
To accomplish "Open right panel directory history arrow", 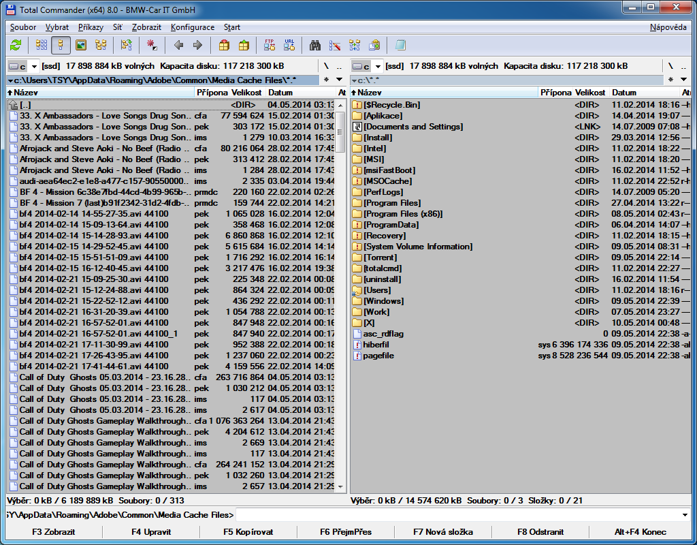I will [683, 80].
